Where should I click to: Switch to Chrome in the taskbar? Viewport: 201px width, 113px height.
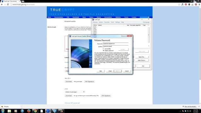[x=35, y=111]
